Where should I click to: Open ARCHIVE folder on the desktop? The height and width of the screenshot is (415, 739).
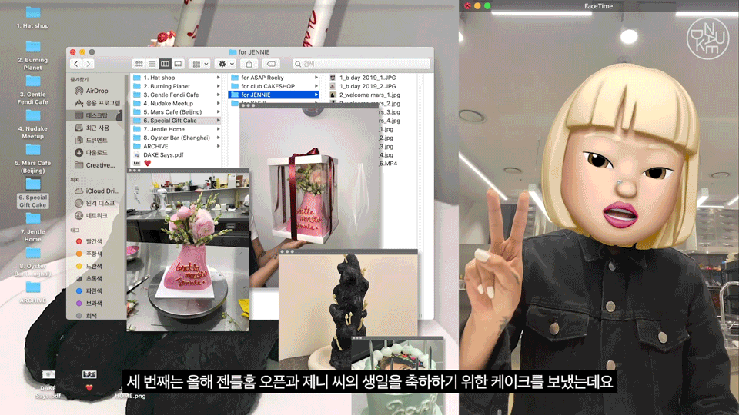[x=33, y=292]
